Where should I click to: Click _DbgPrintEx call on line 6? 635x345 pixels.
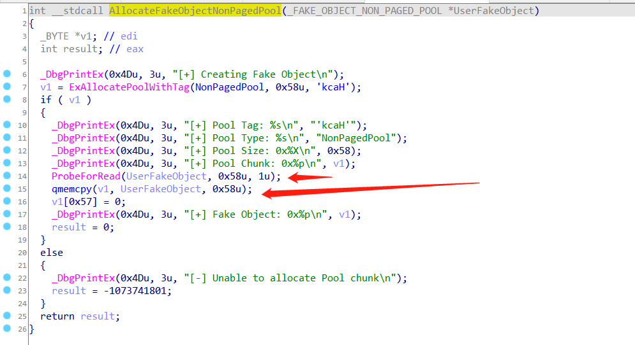coord(71,74)
